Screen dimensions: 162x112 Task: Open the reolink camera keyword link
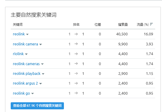[x=26, y=44]
